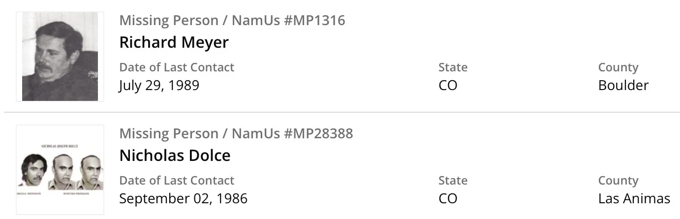Screen dimensions: 680x219
Task: Click the County label above Las Animas
Action: pyautogui.click(x=618, y=180)
